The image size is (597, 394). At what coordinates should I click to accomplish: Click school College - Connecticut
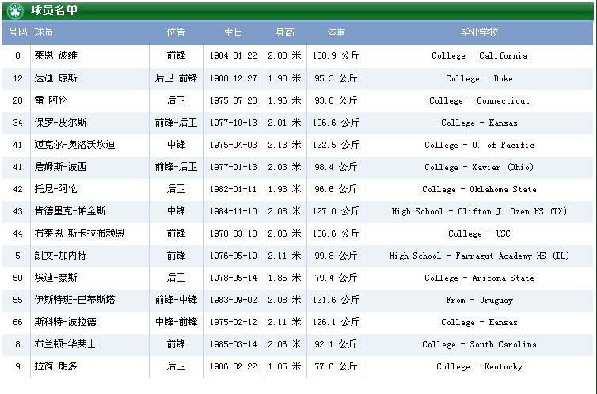479,100
